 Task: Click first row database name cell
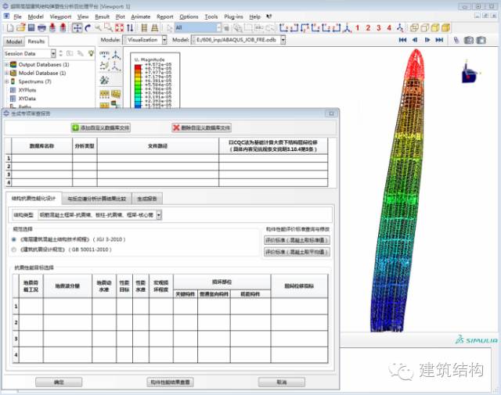(41, 158)
